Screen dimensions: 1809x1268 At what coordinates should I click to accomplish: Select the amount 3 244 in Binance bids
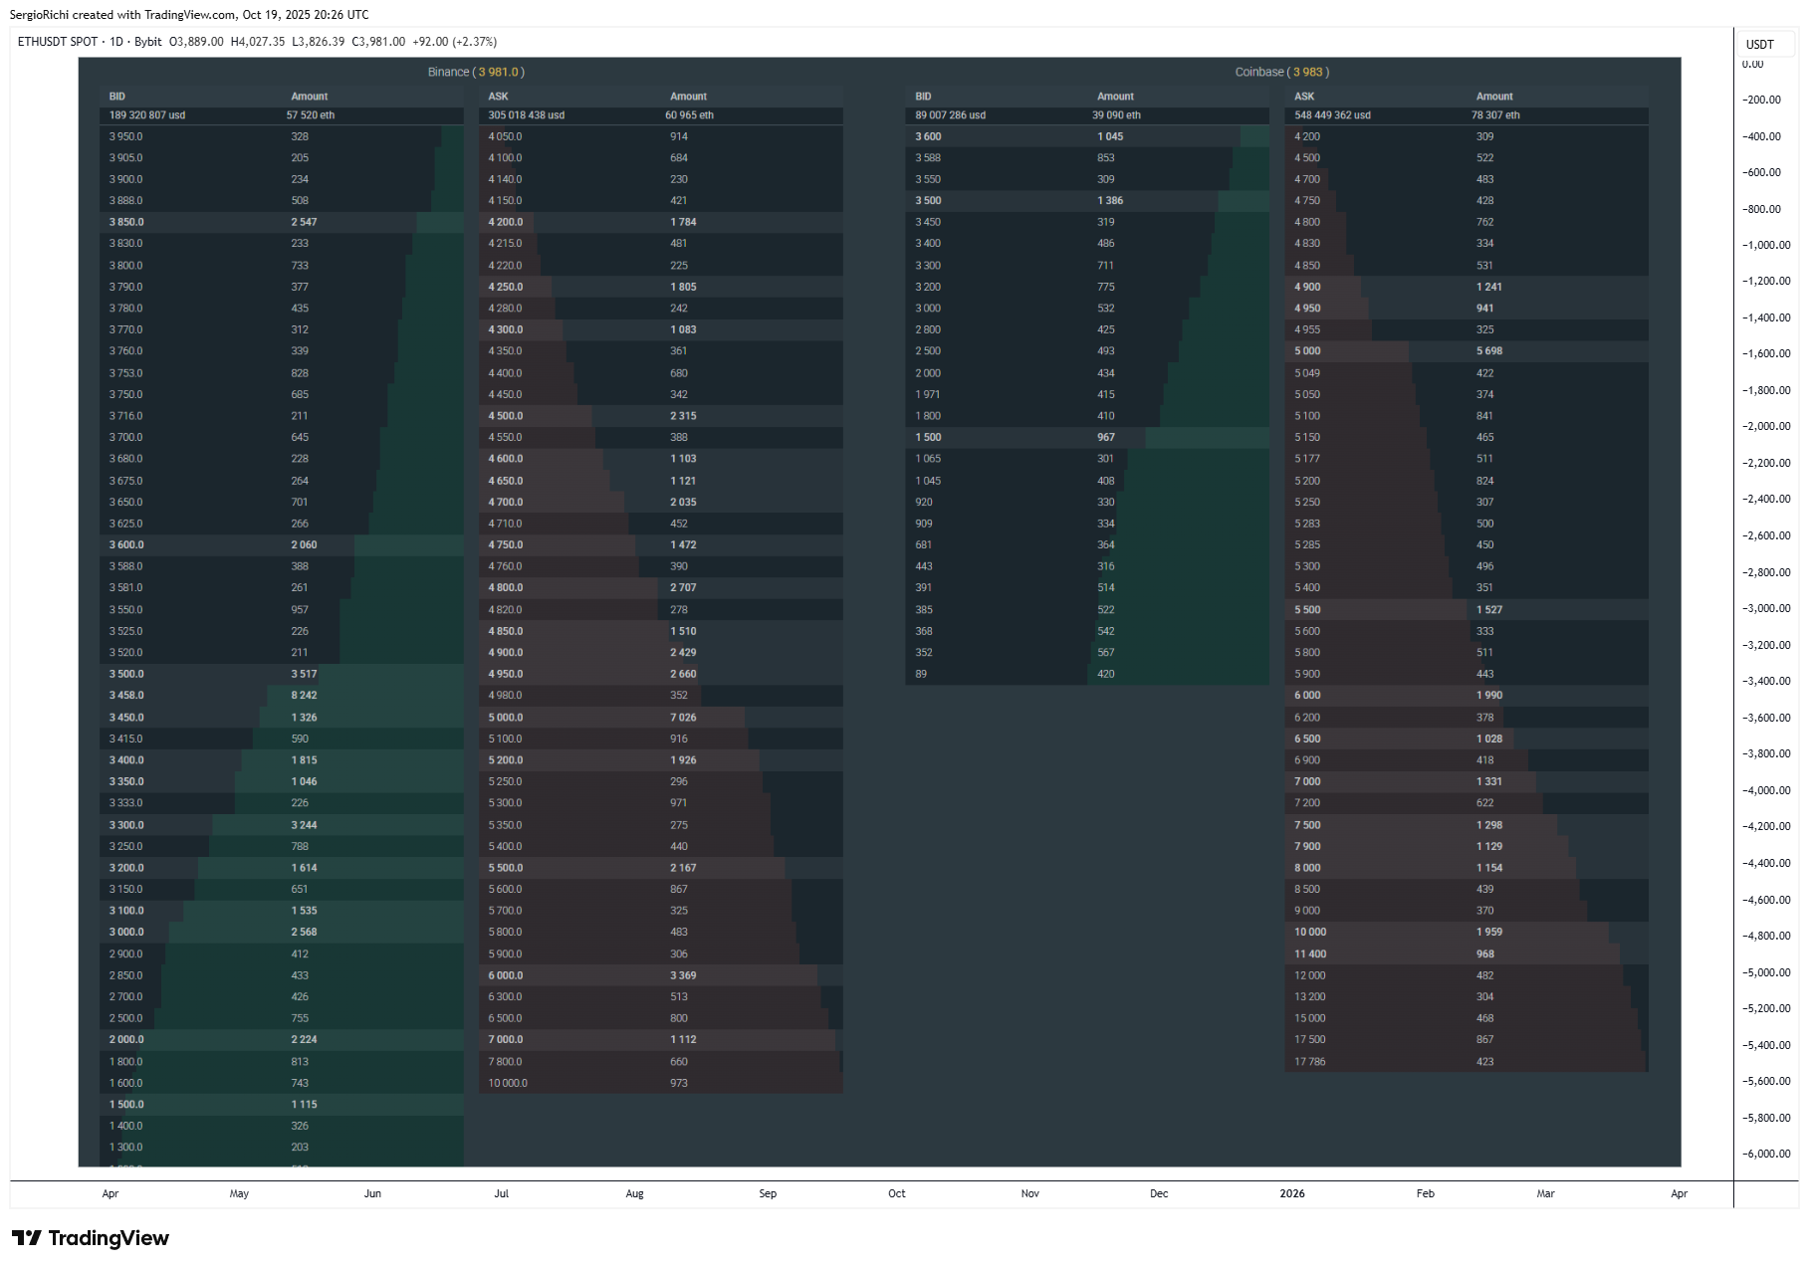point(305,825)
